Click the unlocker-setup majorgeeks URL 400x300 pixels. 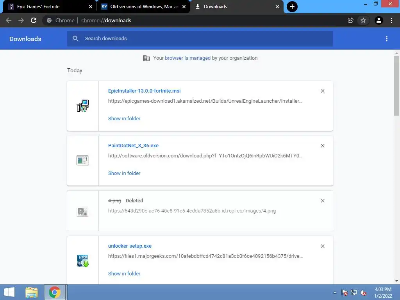[x=205, y=256]
